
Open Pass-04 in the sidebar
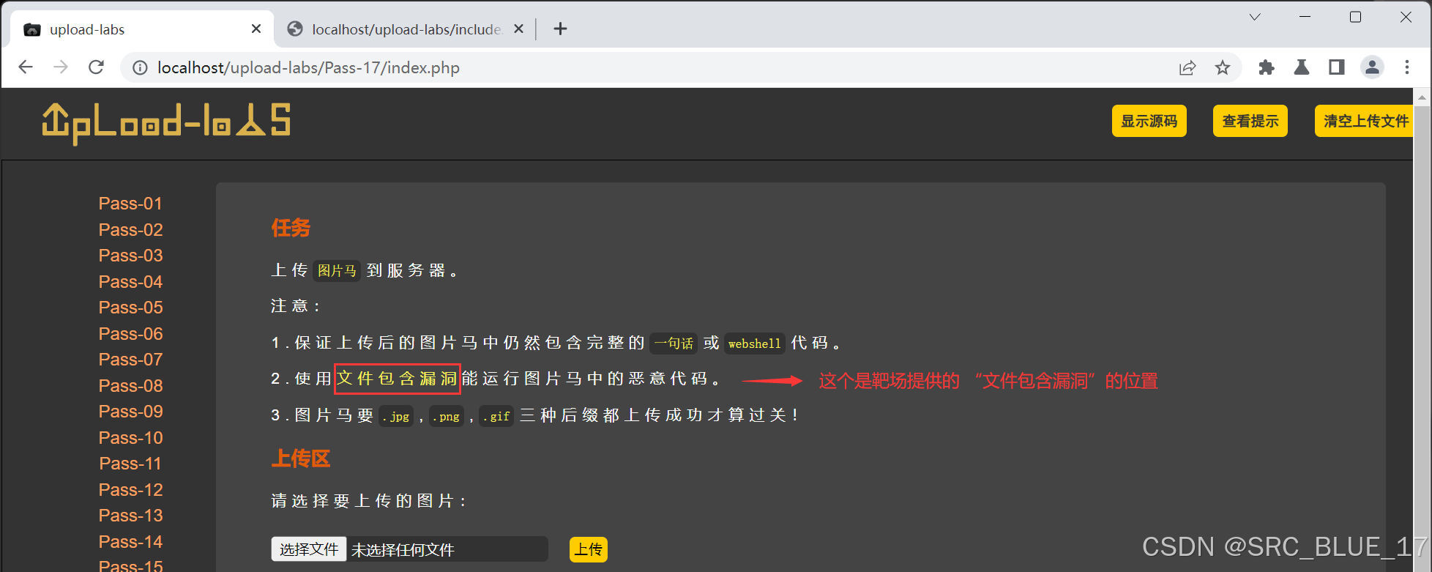coord(130,282)
